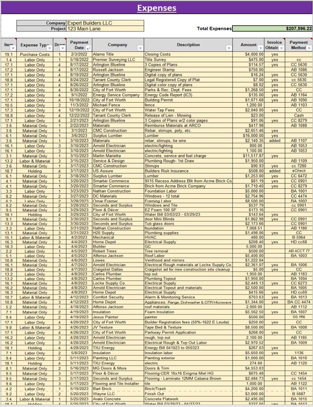Select the $11,517.87 amount cell
The image size is (313, 407).
tap(248, 156)
